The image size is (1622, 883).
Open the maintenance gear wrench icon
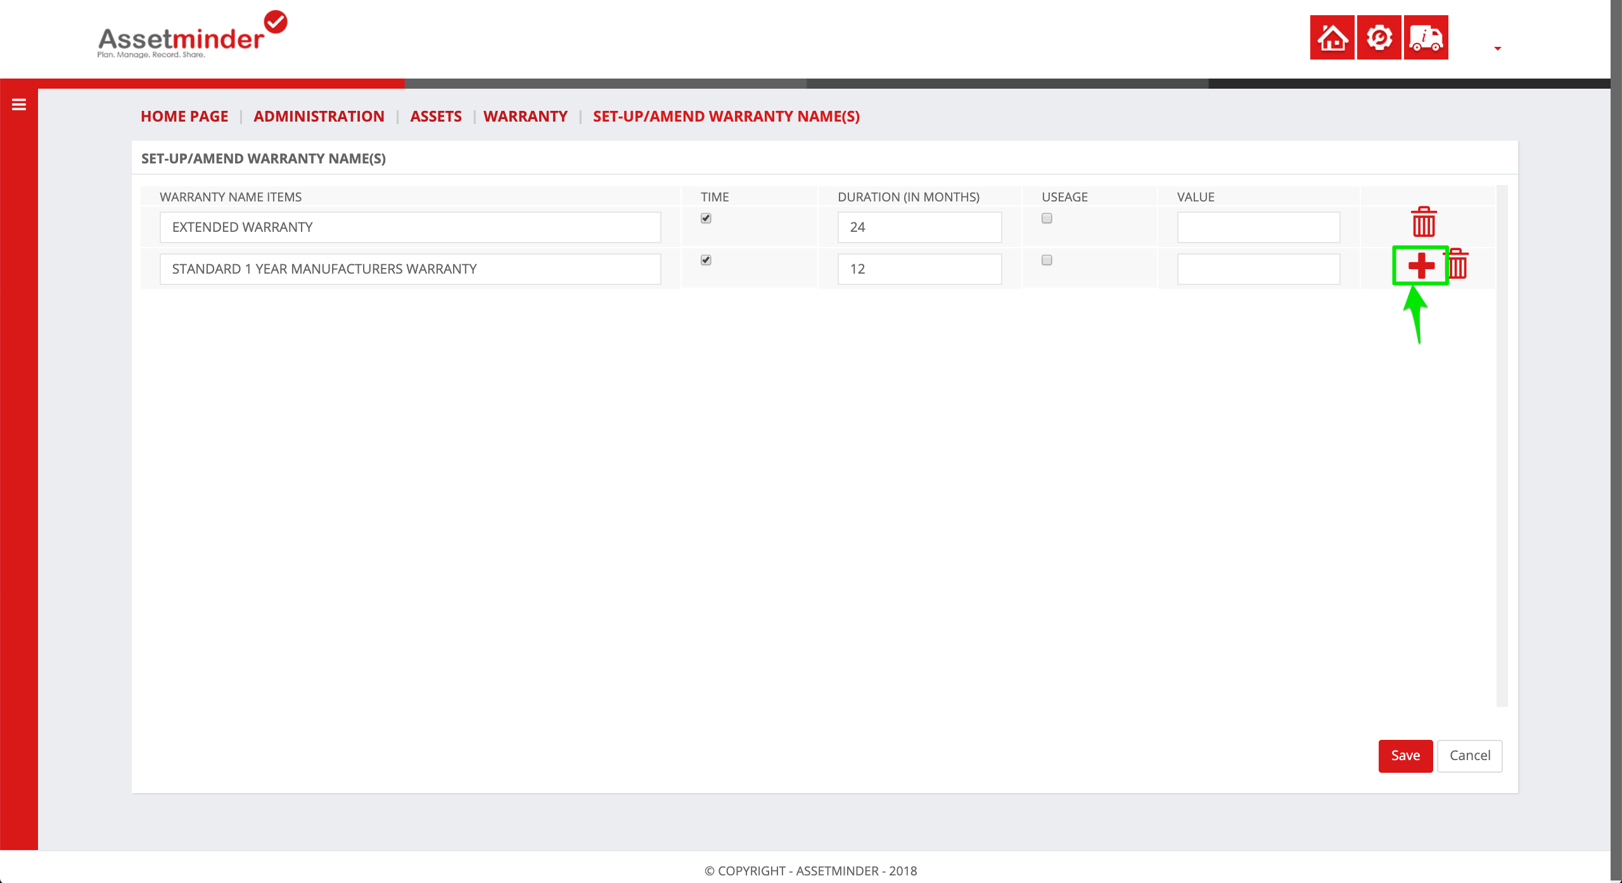point(1379,37)
